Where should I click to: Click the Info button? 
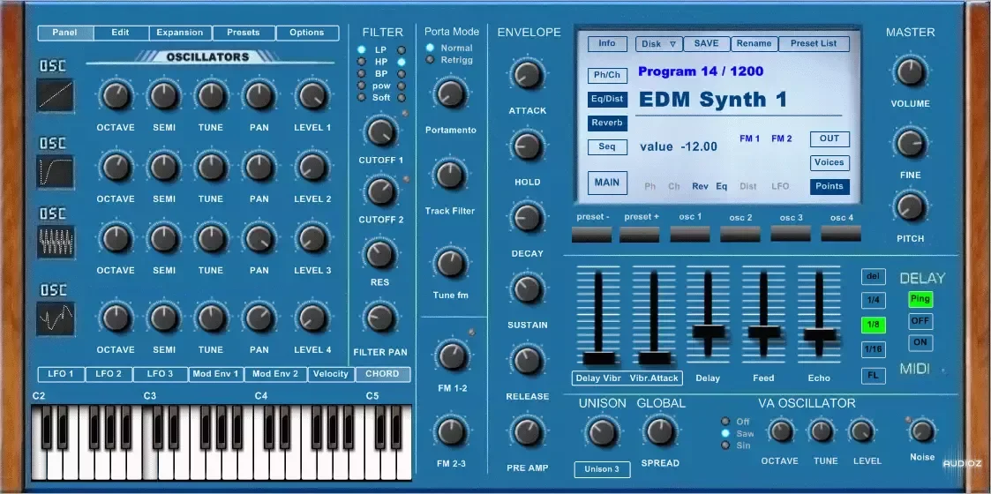607,43
